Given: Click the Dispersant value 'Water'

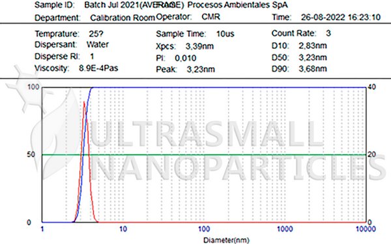Looking at the screenshot, I should (98, 44).
